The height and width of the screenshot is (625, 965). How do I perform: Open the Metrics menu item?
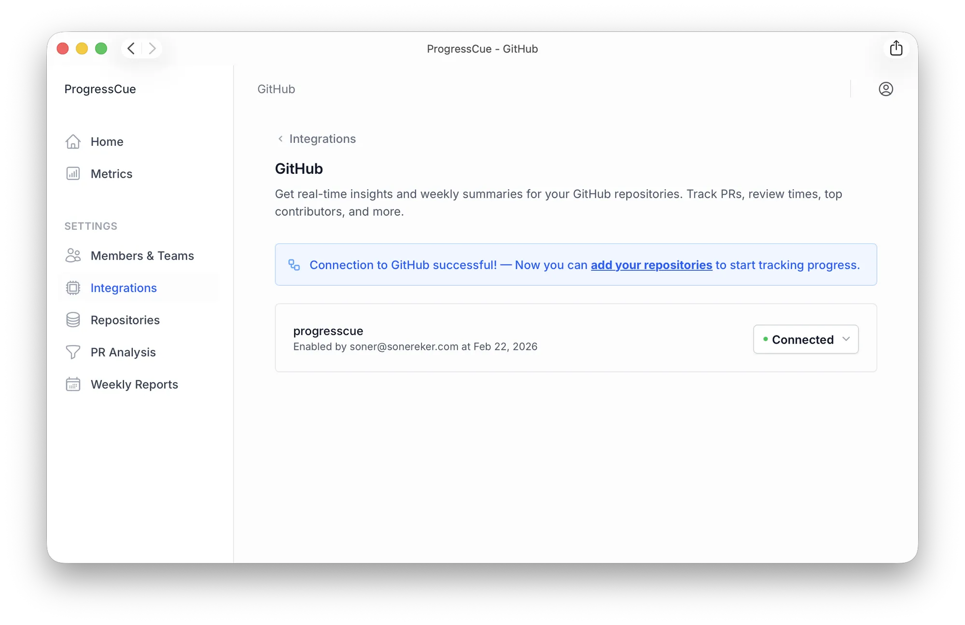click(112, 174)
